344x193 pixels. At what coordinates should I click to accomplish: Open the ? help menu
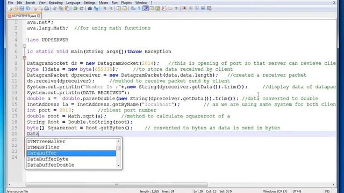click(152, 3)
